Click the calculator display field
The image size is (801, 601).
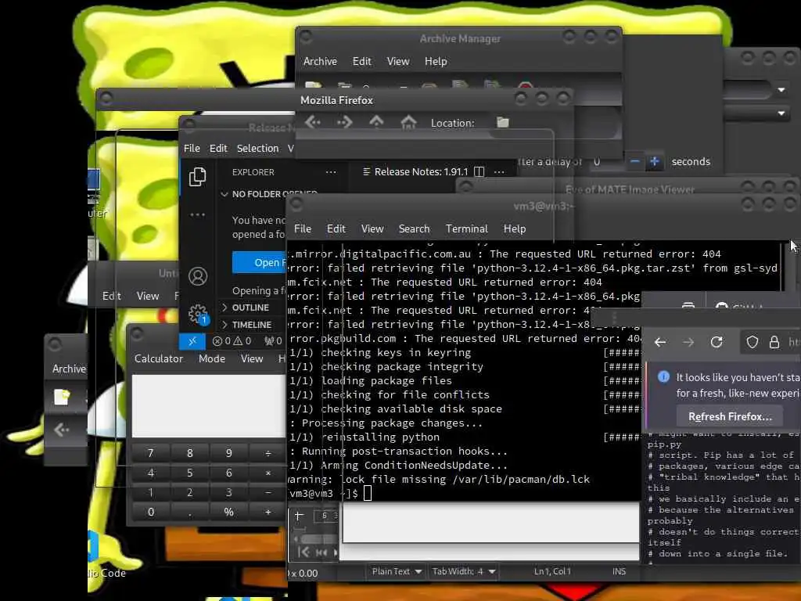pos(209,406)
